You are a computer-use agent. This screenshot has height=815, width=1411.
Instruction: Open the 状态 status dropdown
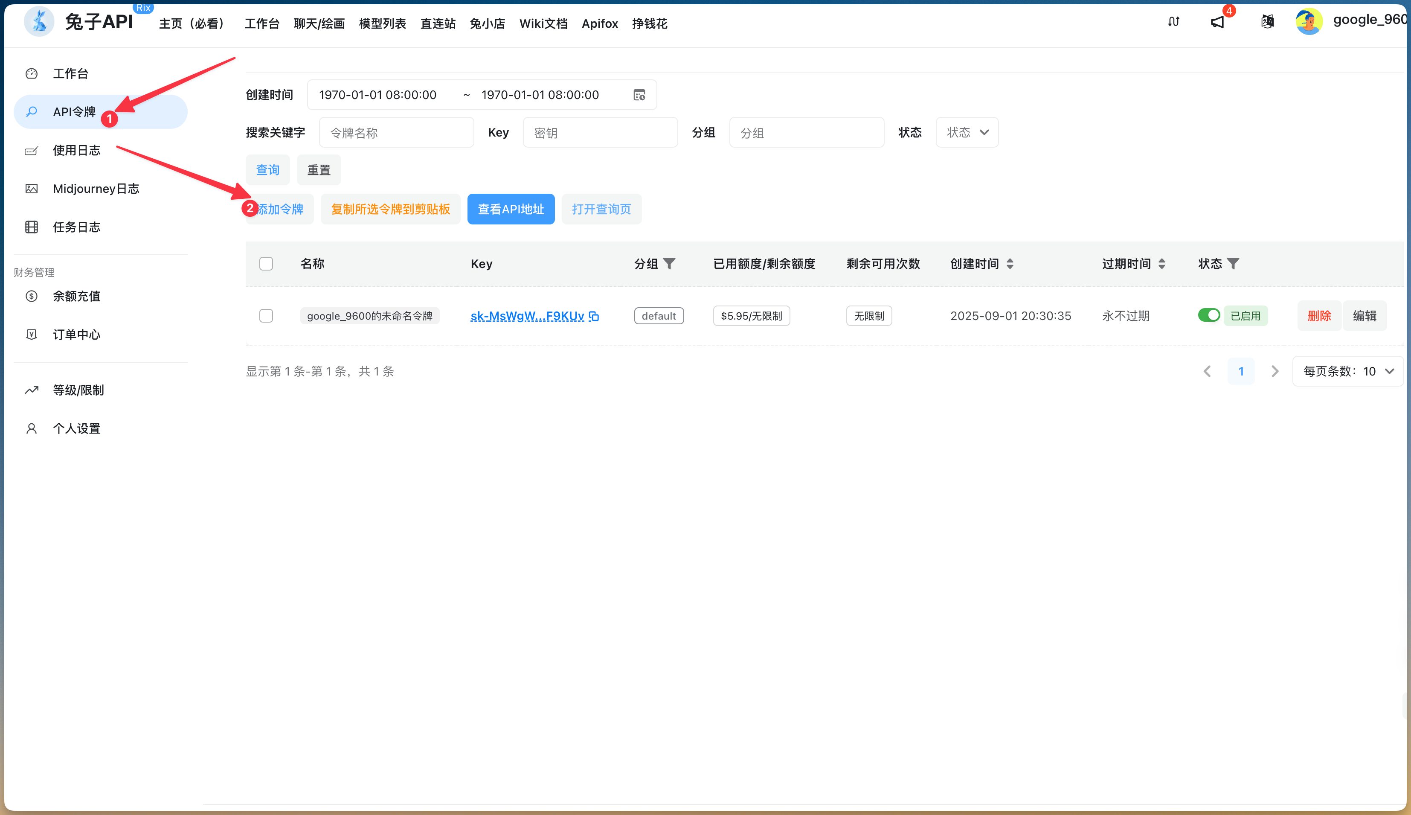click(967, 132)
